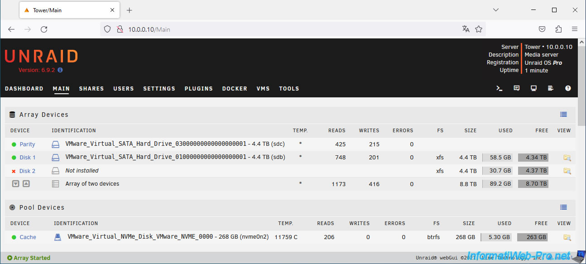Open the SHARES tab

(91, 89)
